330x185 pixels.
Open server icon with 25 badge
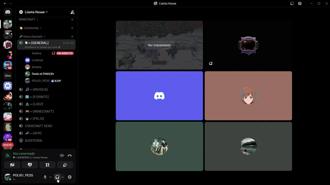8,137
